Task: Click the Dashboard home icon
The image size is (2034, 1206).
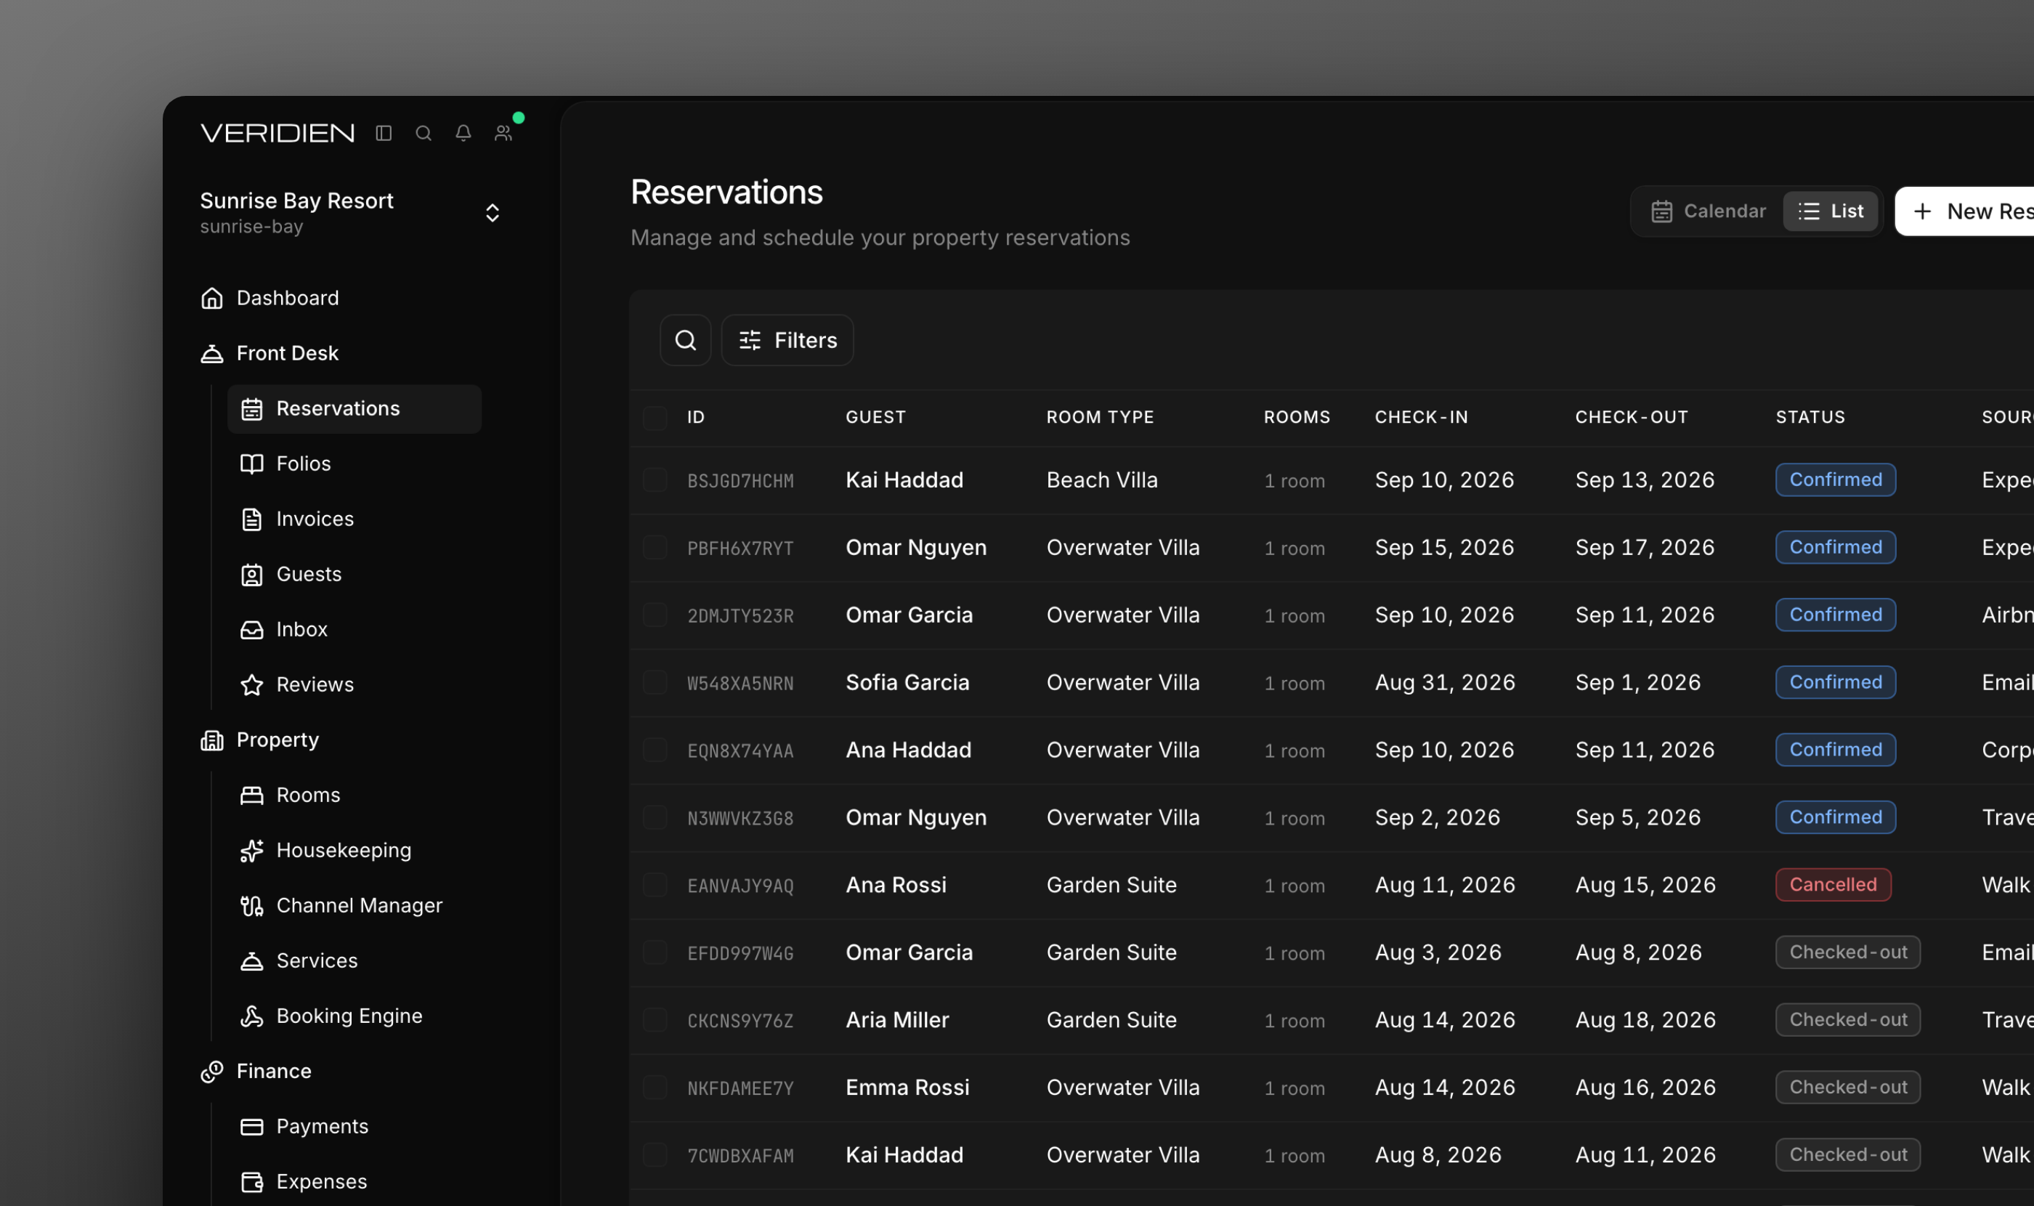Action: [212, 299]
